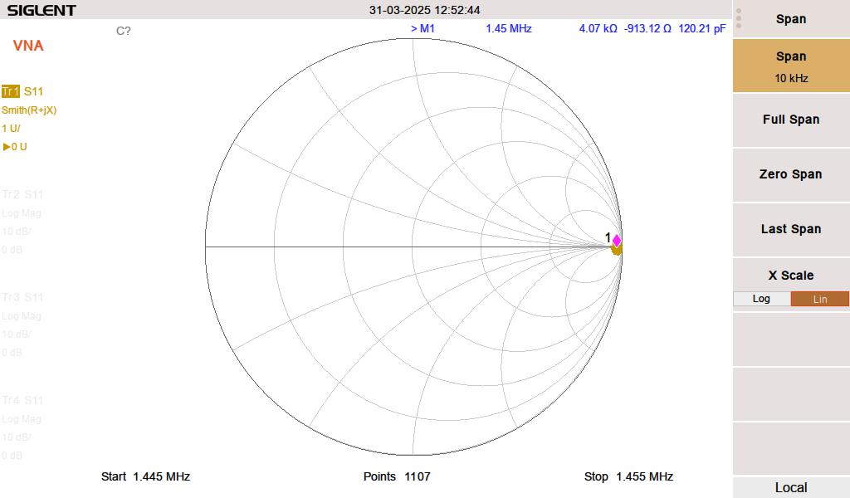Click the C? calibration status indicator

tap(123, 31)
